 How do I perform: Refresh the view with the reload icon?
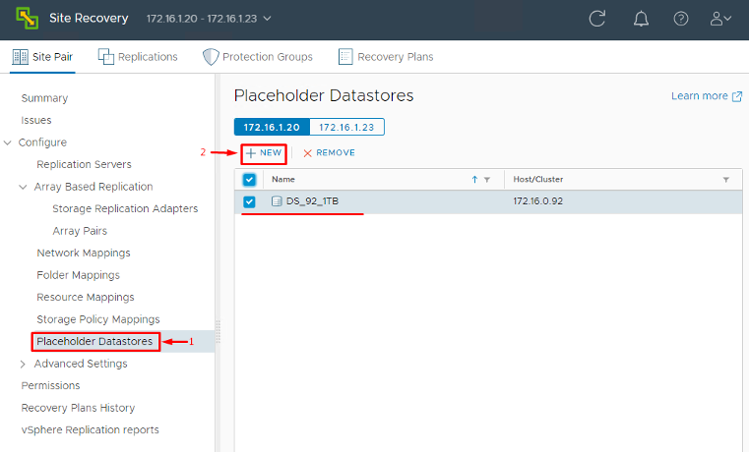[x=597, y=19]
